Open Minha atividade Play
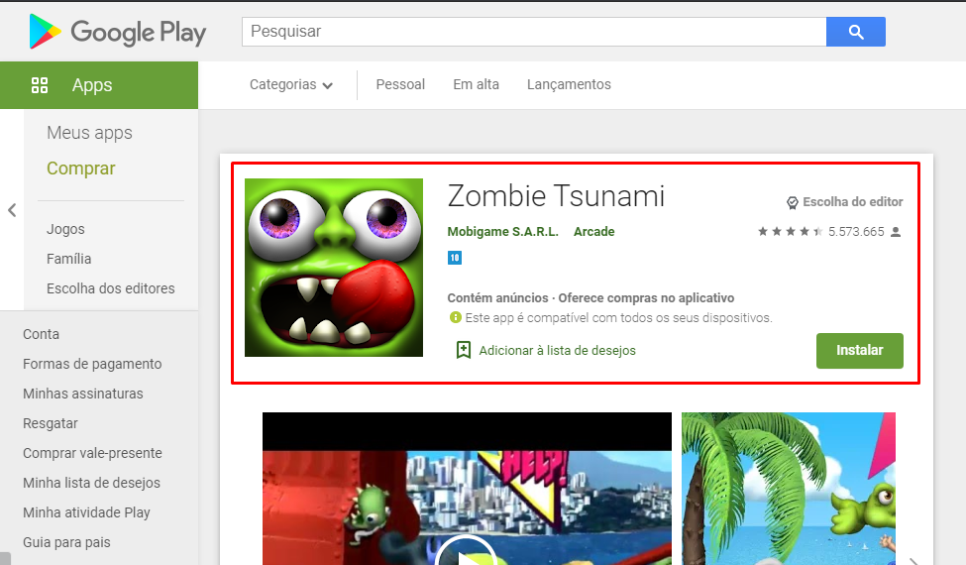 pos(87,512)
